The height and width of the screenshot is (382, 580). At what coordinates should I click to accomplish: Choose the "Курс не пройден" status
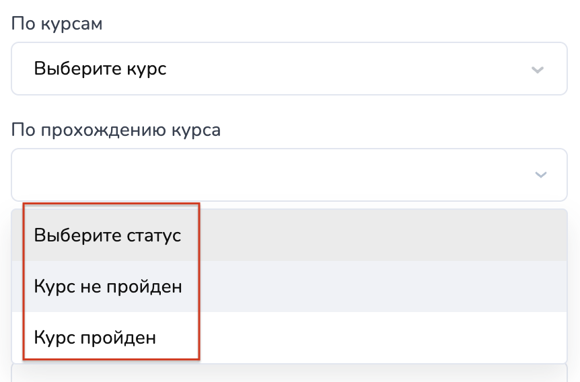108,286
